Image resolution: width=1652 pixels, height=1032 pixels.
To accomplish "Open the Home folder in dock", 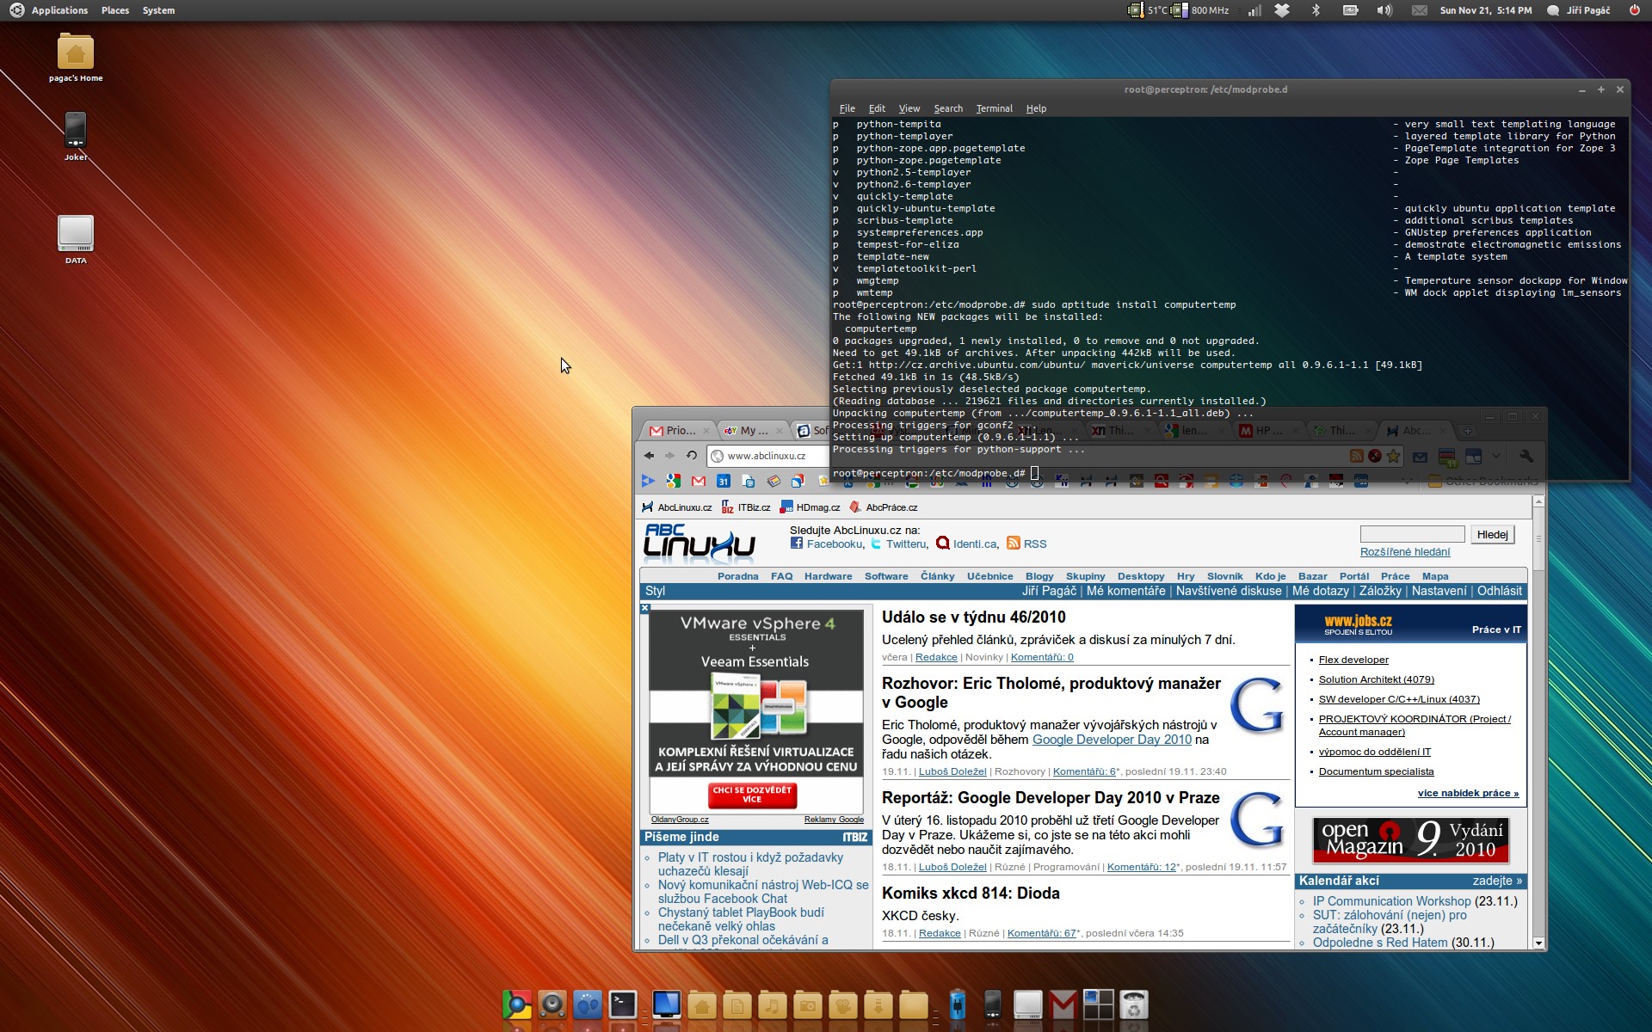I will [x=702, y=1004].
